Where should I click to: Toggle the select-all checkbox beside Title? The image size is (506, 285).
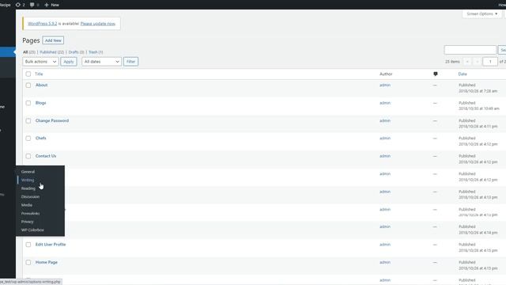28,74
